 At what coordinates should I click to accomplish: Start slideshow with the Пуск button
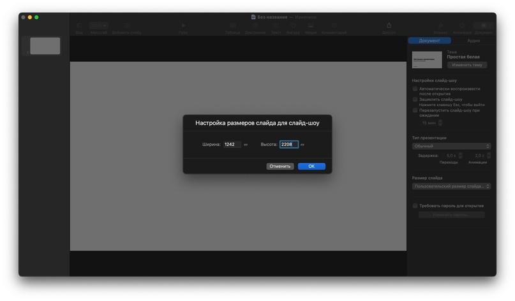pos(183,26)
